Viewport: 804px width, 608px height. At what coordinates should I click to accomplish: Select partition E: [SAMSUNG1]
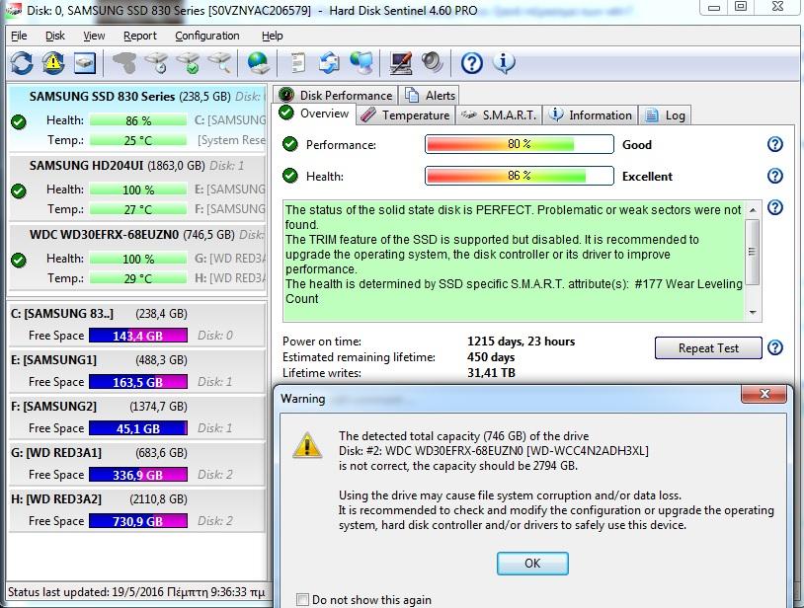(137, 371)
